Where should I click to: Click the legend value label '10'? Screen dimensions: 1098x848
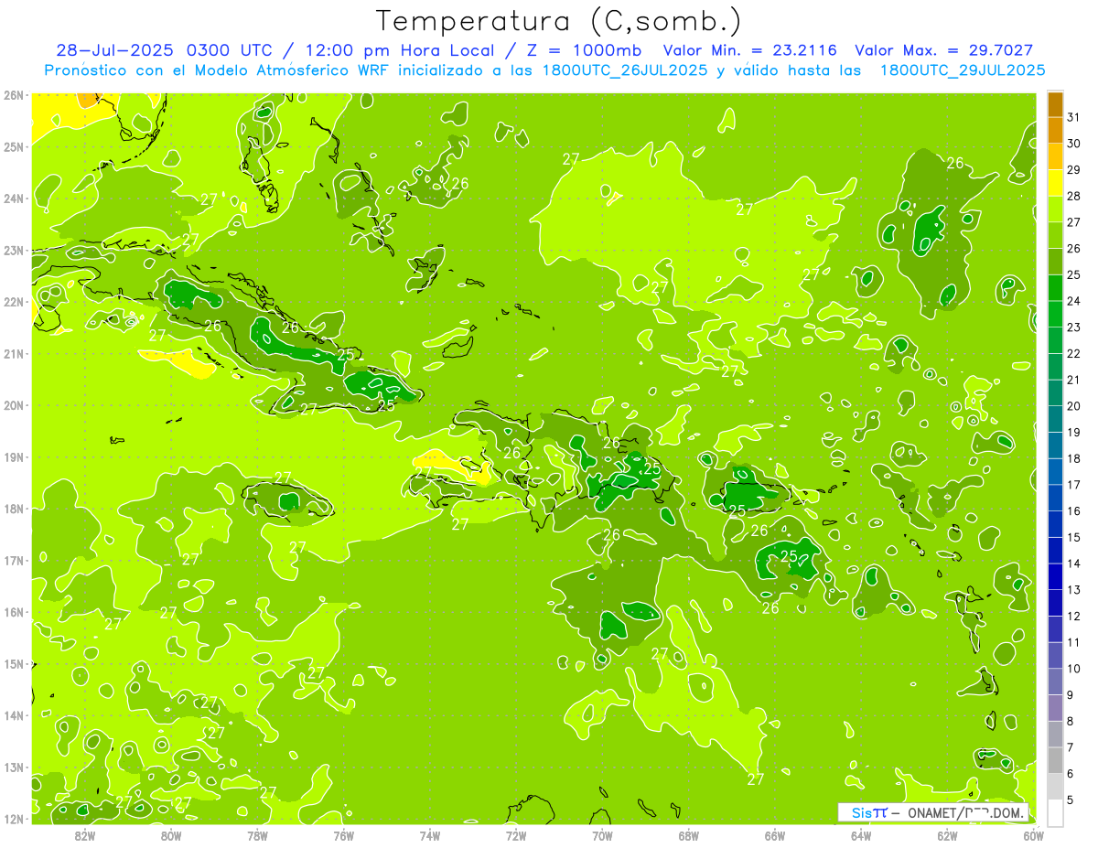click(x=1074, y=668)
